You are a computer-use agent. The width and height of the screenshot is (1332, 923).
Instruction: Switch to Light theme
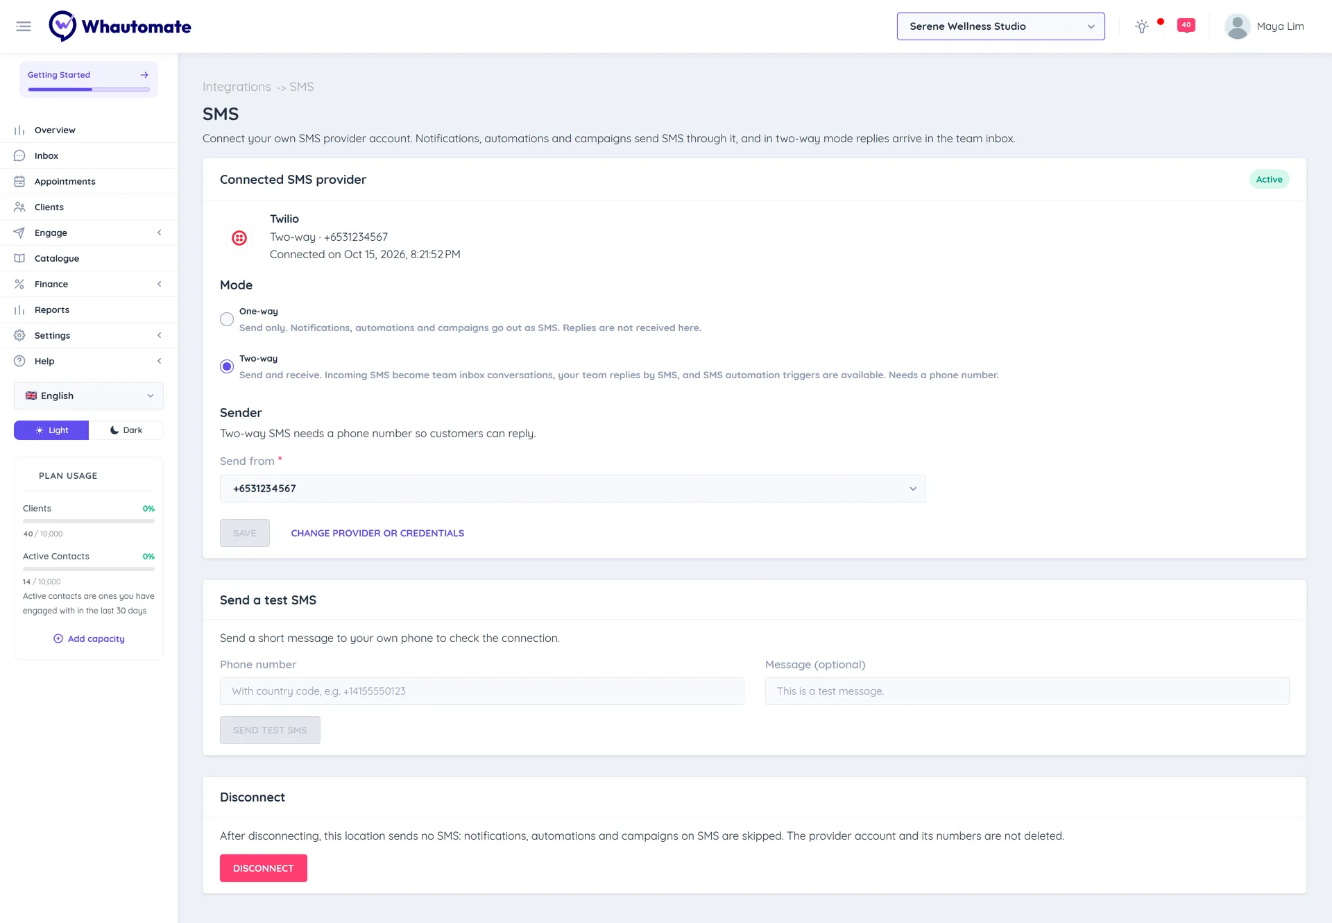pos(51,430)
